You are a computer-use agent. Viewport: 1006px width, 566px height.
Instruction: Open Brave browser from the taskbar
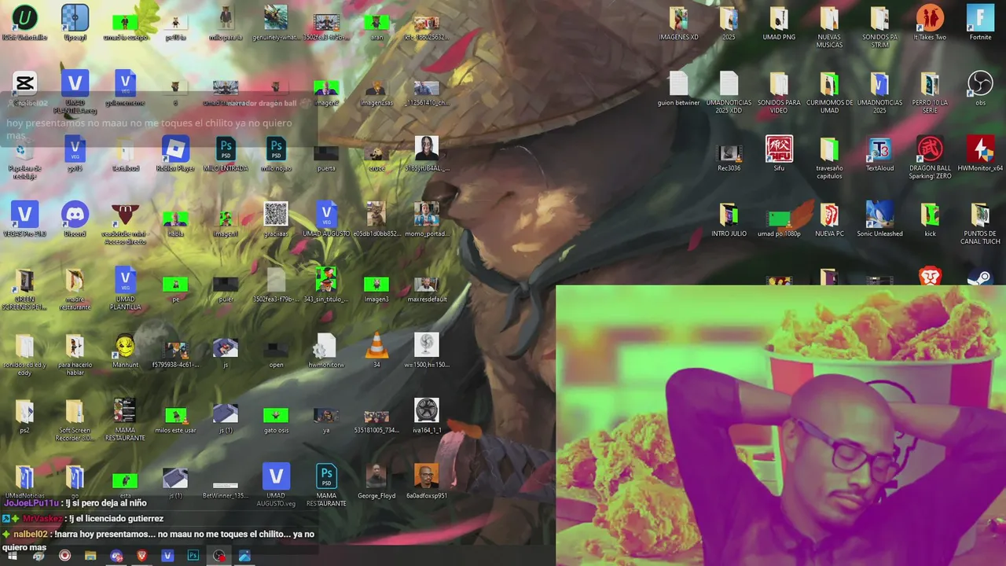point(142,556)
